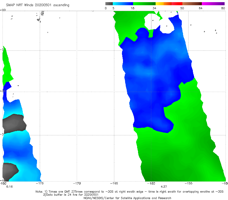228x200 pixels.
Task: Click the longitude label '-175'
Action: point(40,183)
